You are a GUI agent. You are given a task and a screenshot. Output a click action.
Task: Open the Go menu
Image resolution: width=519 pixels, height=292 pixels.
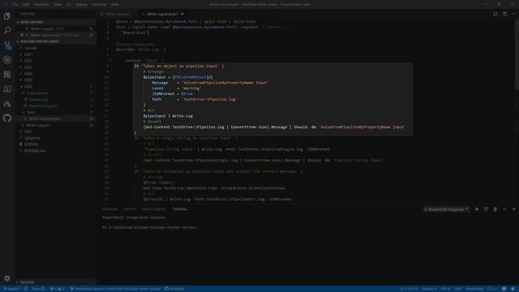[69, 5]
